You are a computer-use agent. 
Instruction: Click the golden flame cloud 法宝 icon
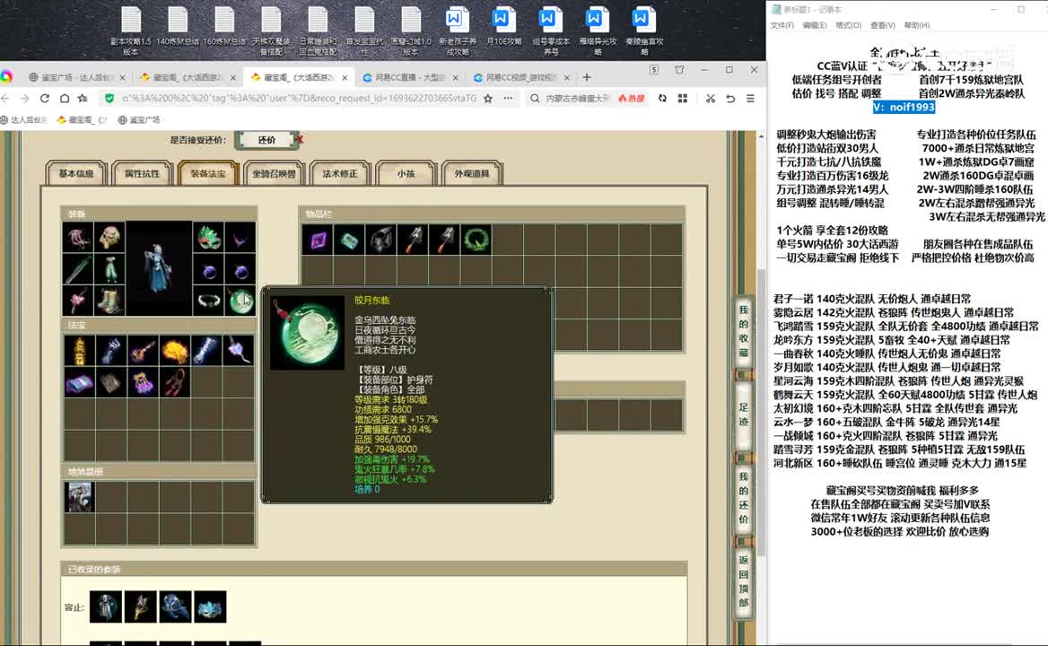tap(175, 350)
